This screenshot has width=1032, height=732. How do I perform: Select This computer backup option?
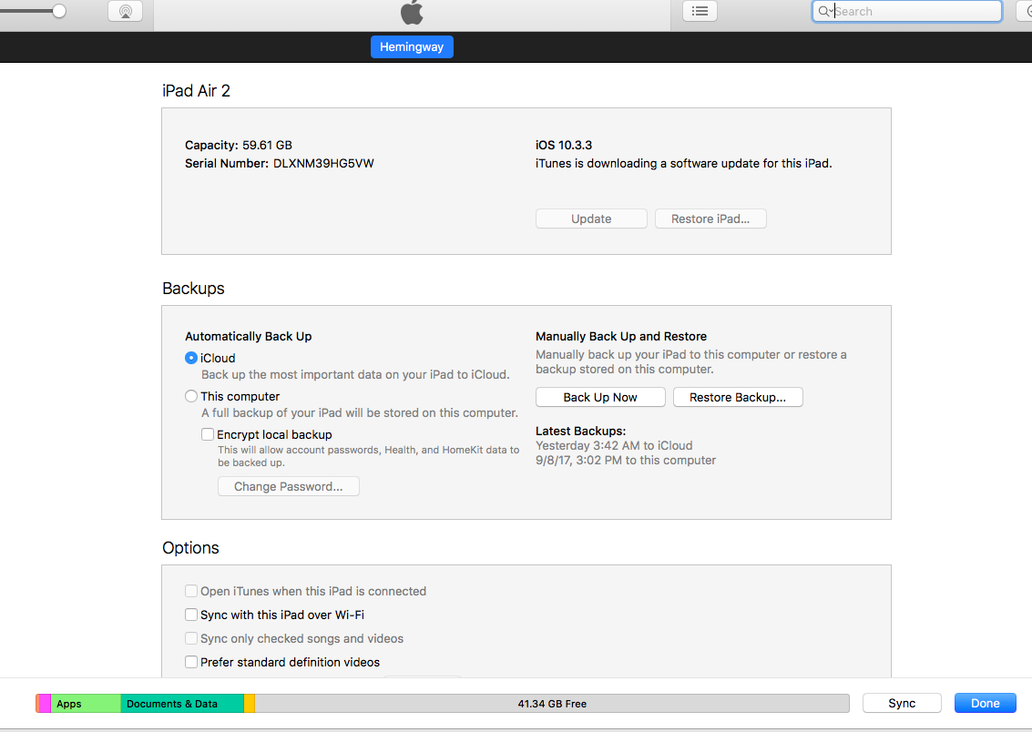[191, 396]
